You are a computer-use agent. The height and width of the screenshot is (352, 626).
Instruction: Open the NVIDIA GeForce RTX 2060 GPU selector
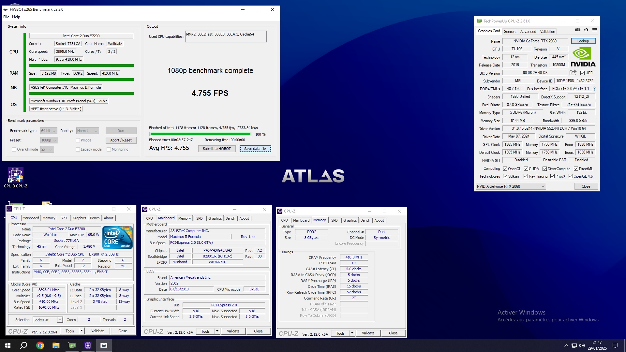tap(511, 186)
